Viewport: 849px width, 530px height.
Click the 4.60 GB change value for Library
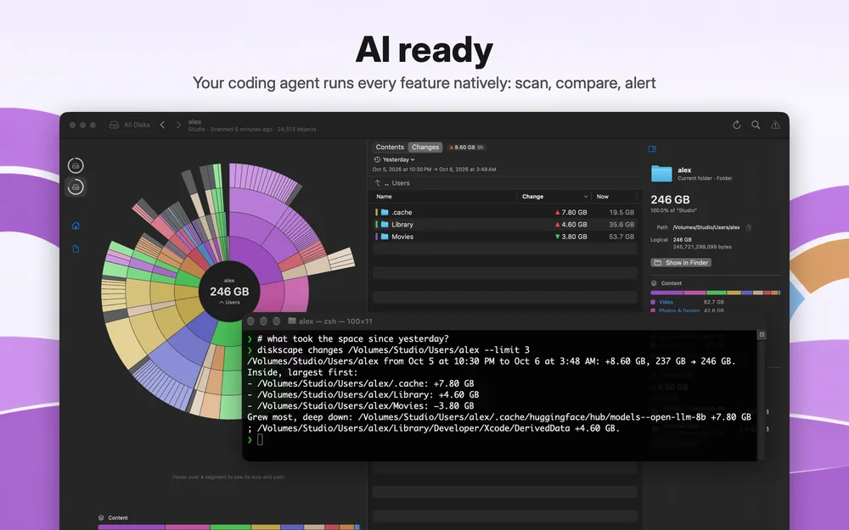571,225
